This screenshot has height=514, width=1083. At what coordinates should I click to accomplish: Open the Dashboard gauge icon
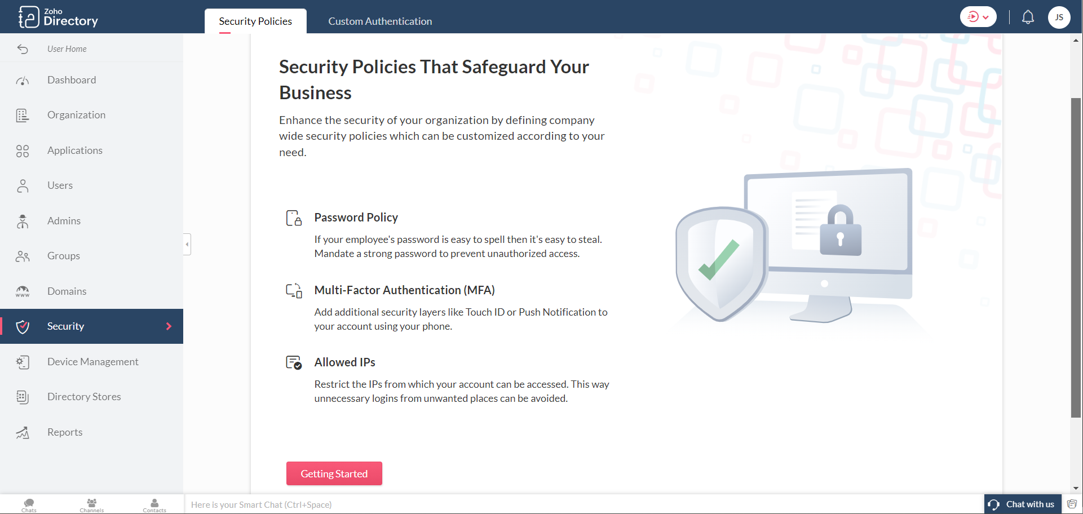[x=23, y=81]
